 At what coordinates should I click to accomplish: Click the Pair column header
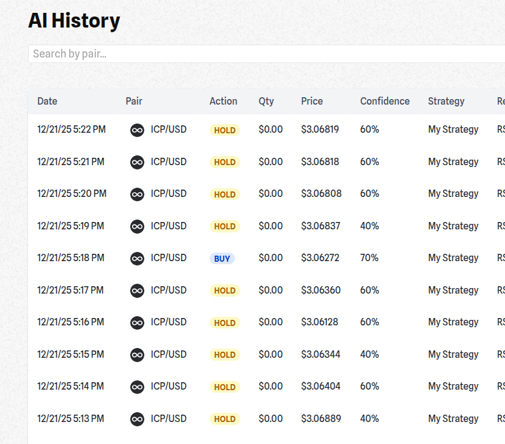point(134,102)
